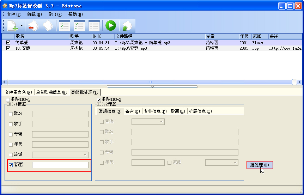Expand the ID3v1 流派 dropdown
304x195 pixels.
85,155
